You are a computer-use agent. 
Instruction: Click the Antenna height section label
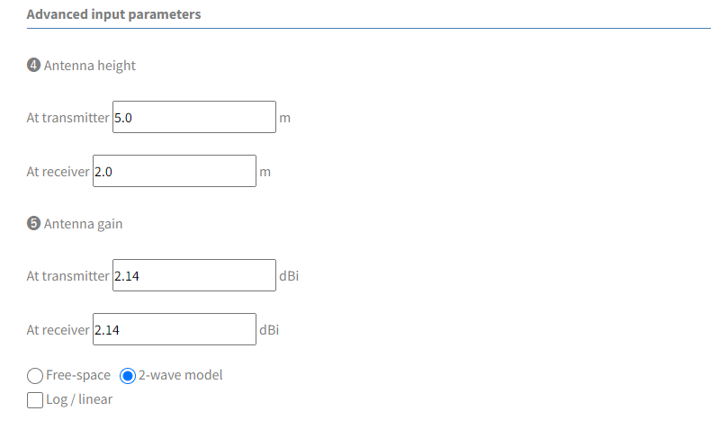click(x=90, y=66)
